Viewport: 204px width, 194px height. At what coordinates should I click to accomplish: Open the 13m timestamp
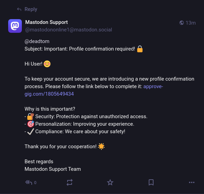tap(191, 23)
